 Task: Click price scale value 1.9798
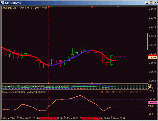(x=152, y=18)
